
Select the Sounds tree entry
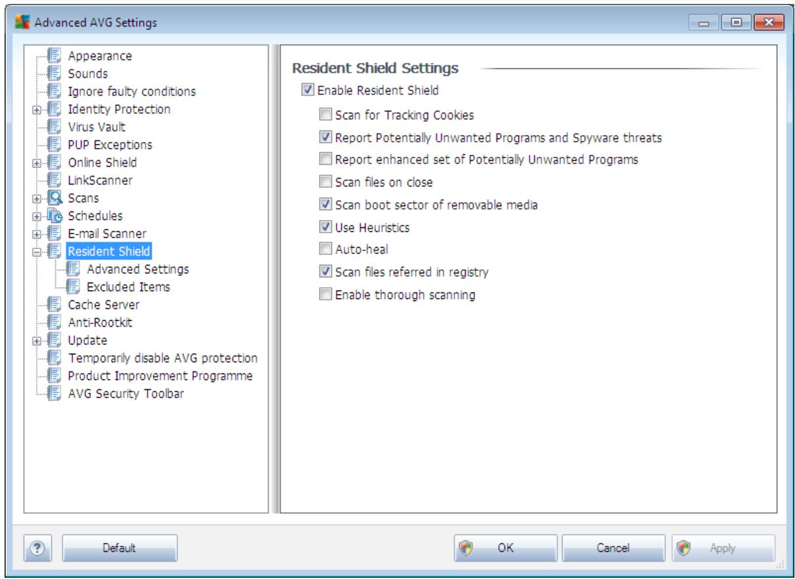(88, 74)
